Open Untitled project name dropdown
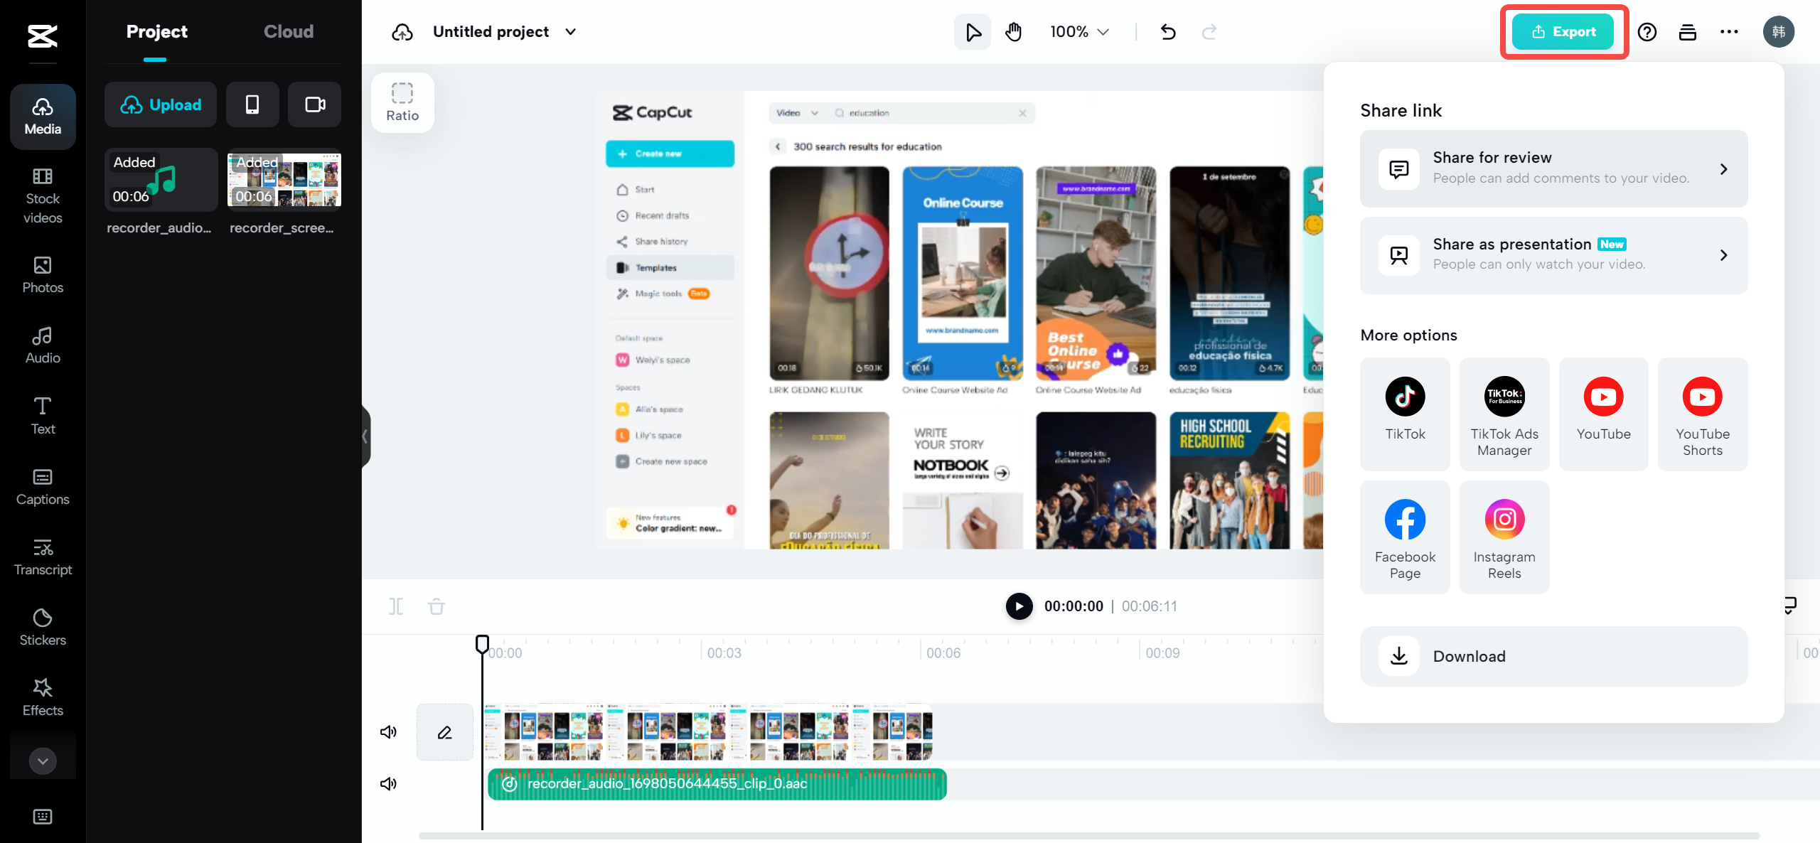The height and width of the screenshot is (843, 1820). (505, 32)
